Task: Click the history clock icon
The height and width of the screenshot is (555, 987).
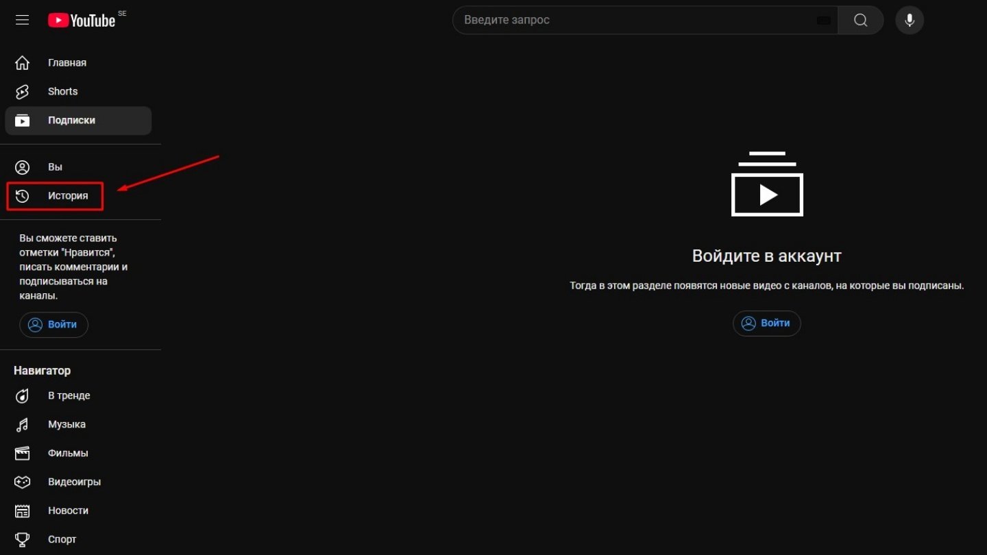Action: (23, 196)
